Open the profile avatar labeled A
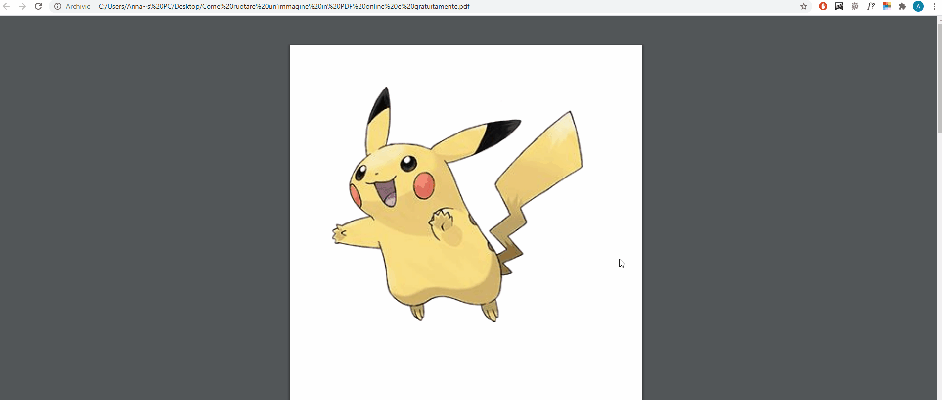This screenshot has height=400, width=942. click(x=918, y=6)
